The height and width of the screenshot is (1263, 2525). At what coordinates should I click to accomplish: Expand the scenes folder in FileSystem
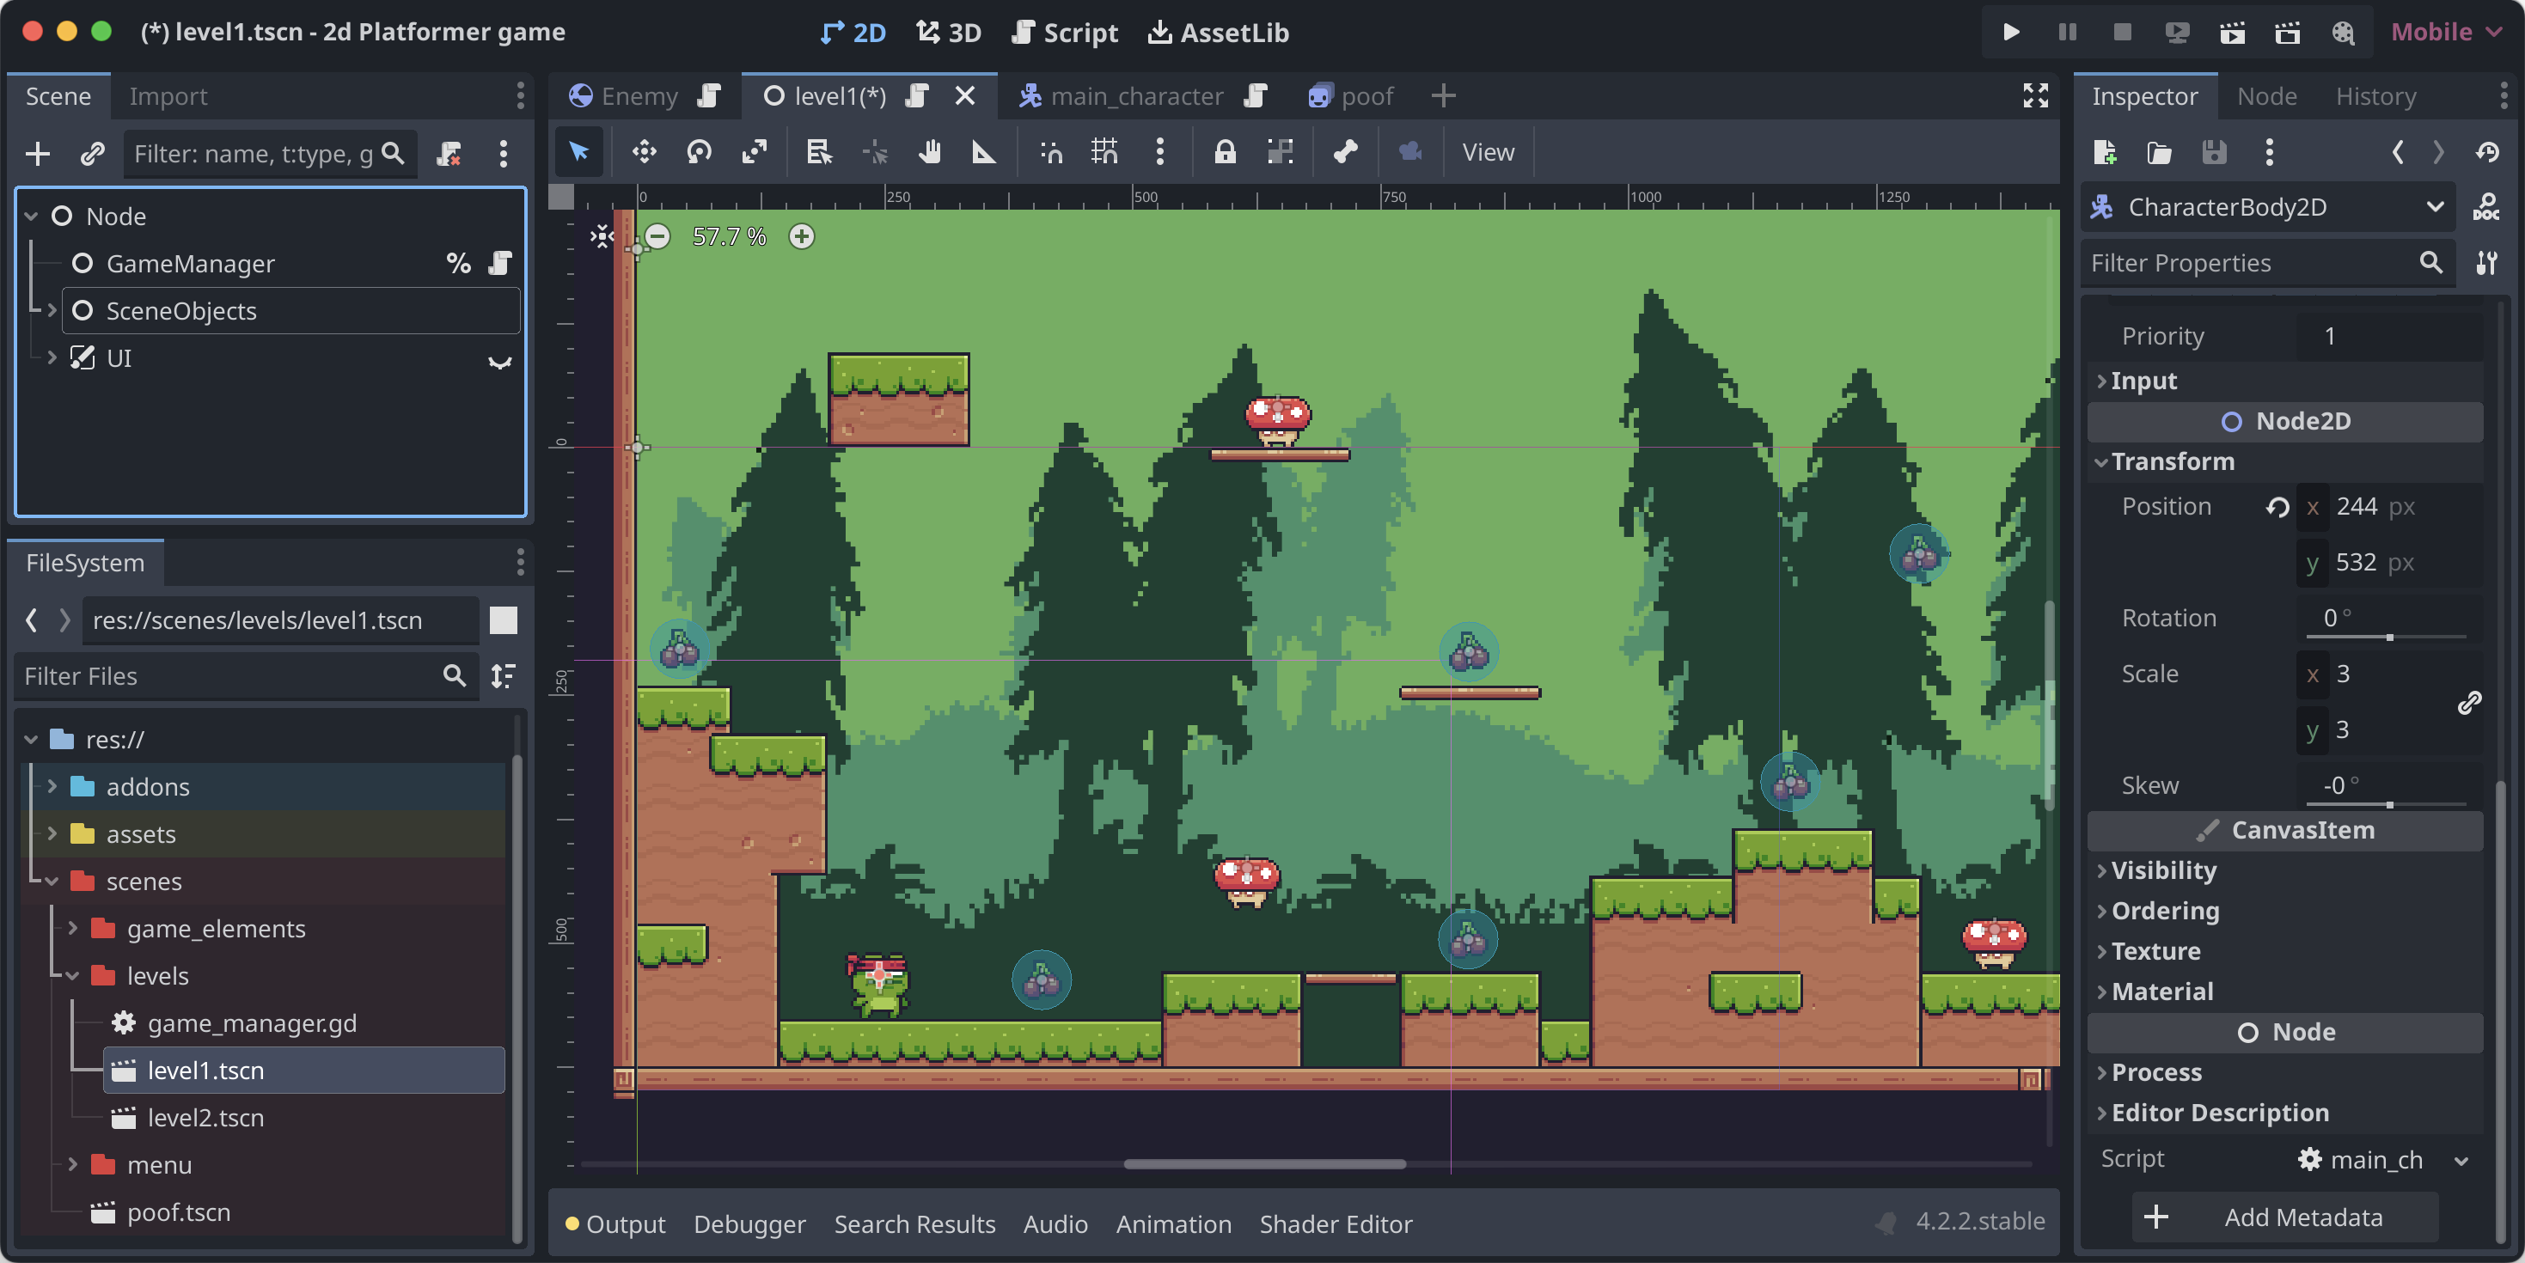point(48,882)
